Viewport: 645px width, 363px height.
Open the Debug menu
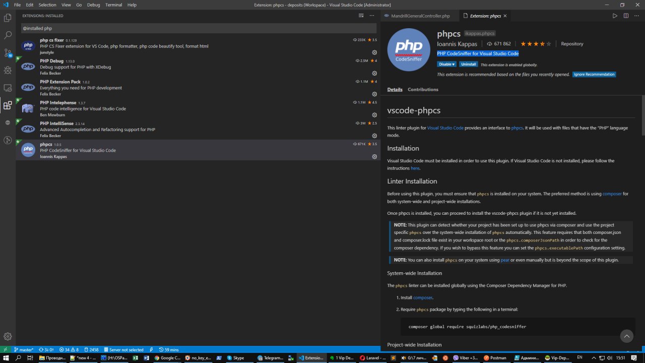[94, 5]
